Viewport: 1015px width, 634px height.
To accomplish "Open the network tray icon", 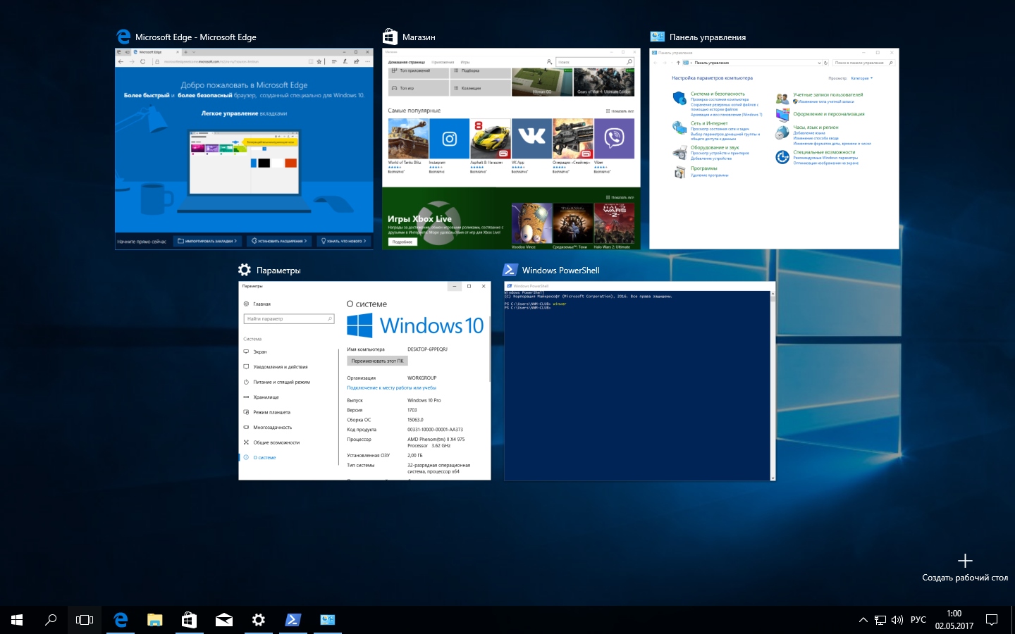I will point(880,620).
